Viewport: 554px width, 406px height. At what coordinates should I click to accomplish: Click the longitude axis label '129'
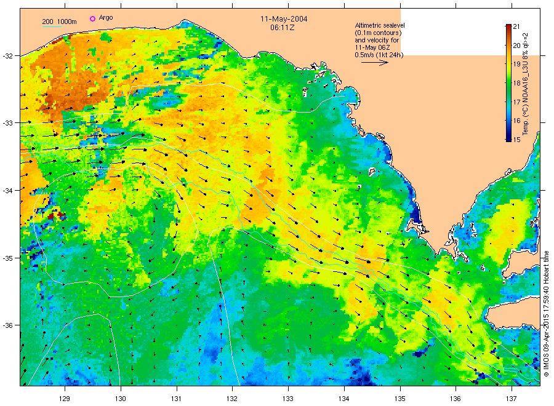click(65, 399)
